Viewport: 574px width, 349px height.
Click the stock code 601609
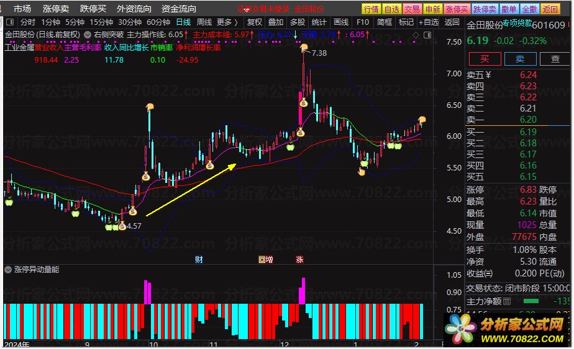coord(549,25)
